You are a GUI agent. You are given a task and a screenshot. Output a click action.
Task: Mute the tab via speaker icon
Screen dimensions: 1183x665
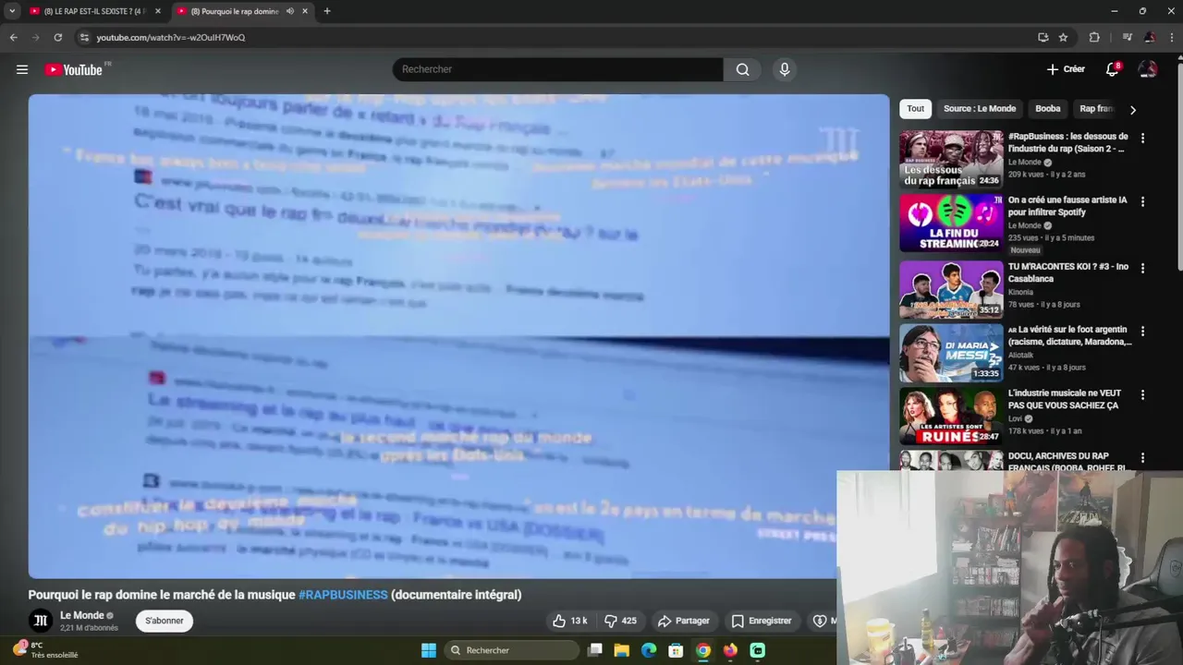coord(290,11)
